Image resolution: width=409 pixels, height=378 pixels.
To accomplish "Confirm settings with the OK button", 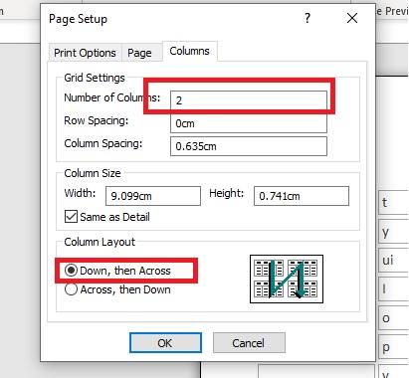I will (x=165, y=343).
